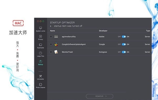This screenshot has height=100, width=158.
Task: Turn off the agcinvokerutility startup switch
Action: point(124,37)
